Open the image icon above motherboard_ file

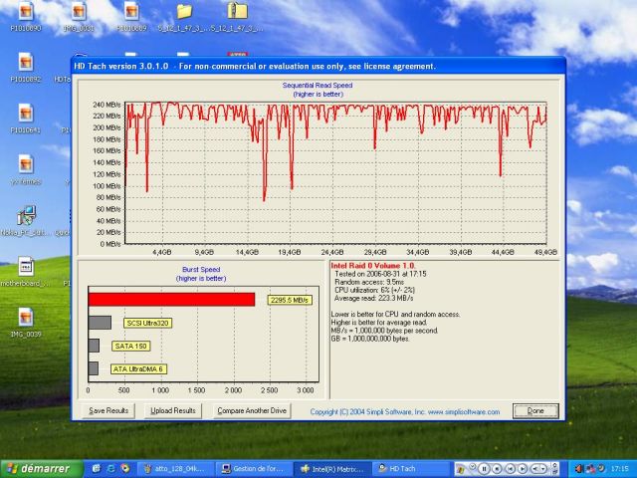click(x=26, y=170)
